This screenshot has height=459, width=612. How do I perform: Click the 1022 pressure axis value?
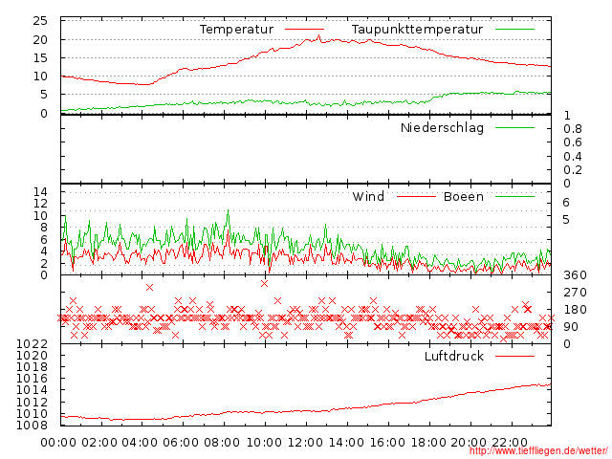point(32,344)
